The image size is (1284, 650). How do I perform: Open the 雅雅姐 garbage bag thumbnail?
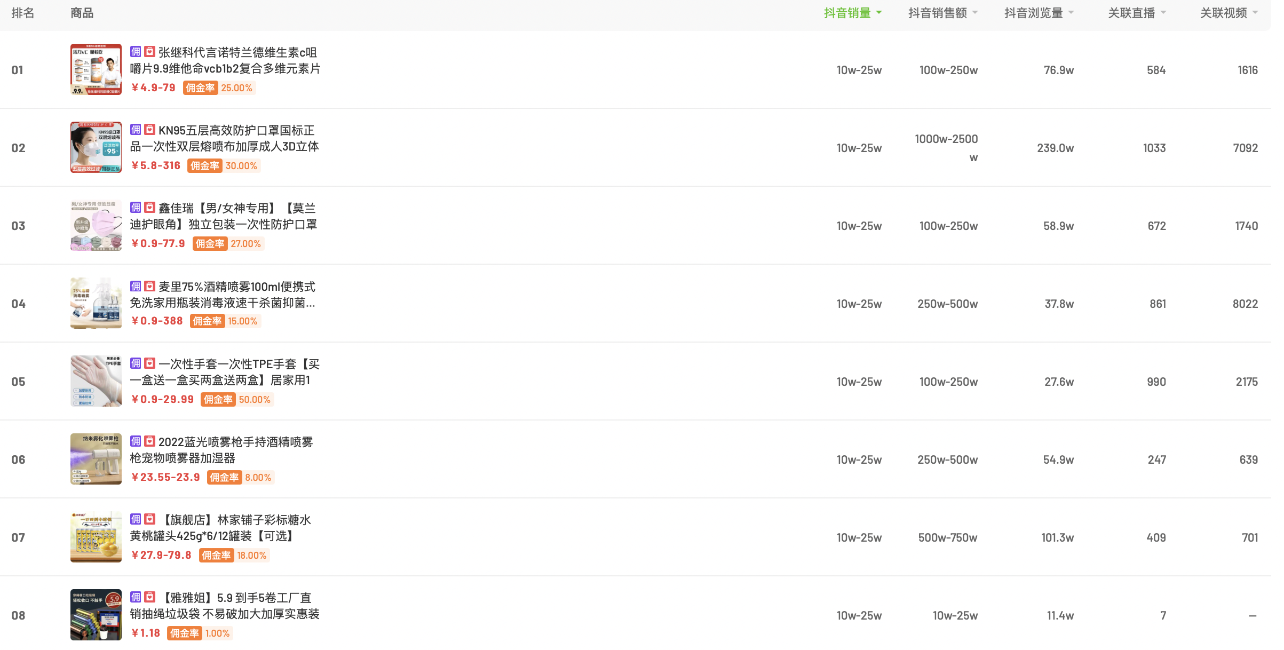tap(96, 615)
